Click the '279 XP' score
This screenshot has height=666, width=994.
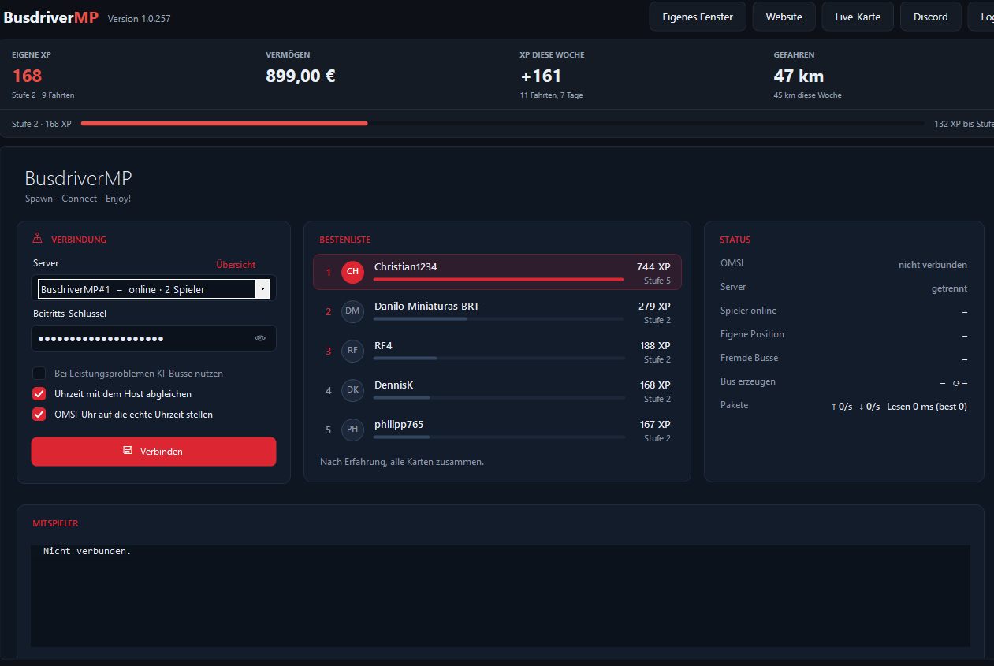point(654,306)
